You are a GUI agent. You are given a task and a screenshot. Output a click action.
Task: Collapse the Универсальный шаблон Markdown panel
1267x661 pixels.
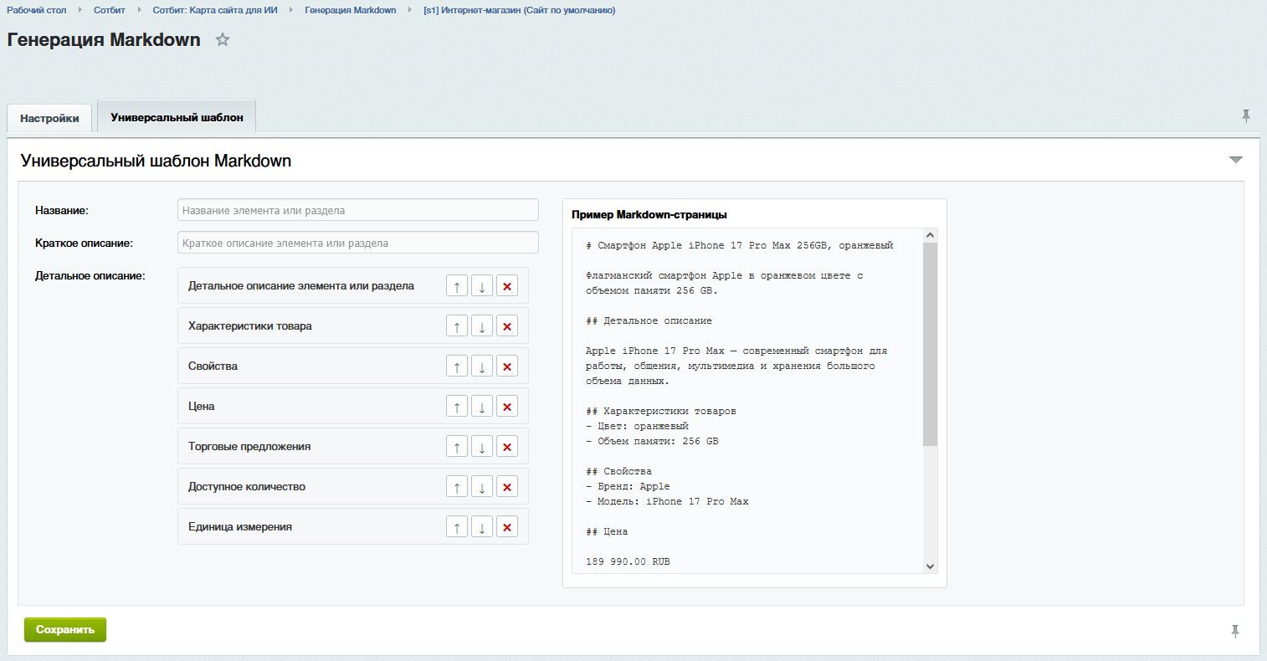1235,159
